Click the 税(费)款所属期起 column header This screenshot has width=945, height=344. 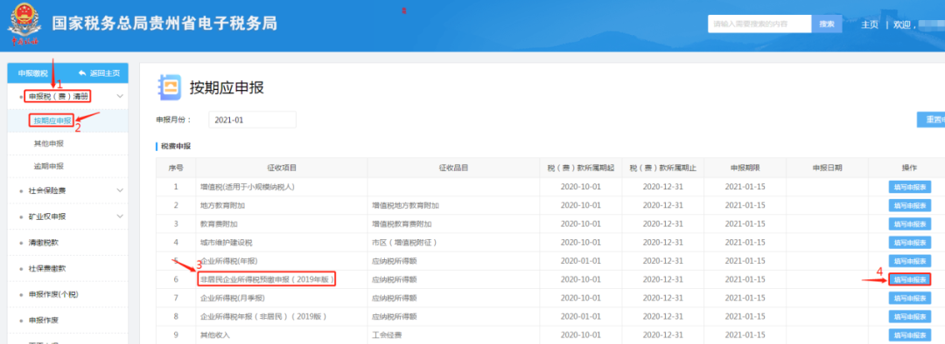pos(581,168)
